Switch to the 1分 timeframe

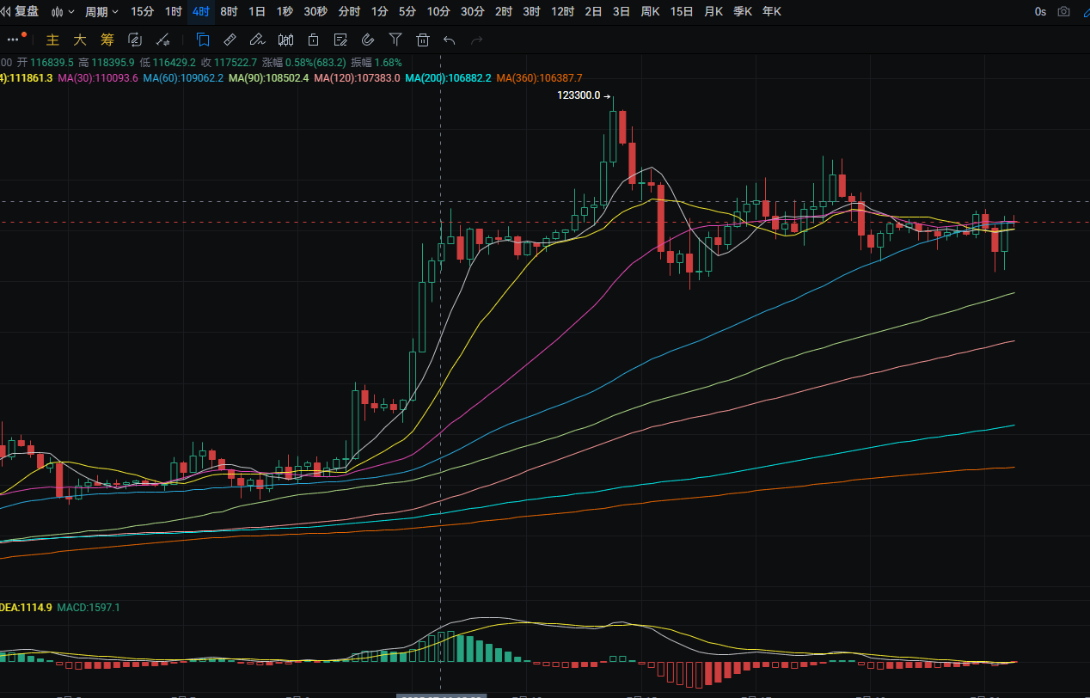pos(379,12)
